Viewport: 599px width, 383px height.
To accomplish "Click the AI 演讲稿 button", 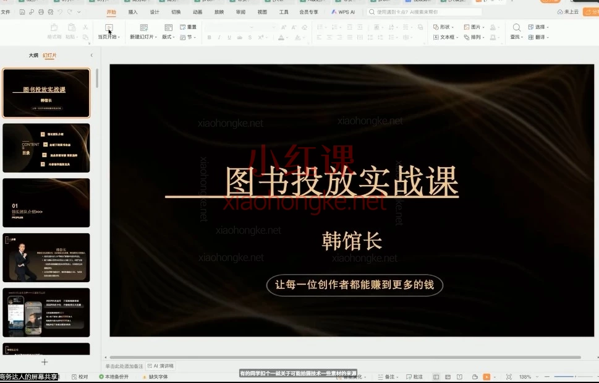I will [161, 366].
